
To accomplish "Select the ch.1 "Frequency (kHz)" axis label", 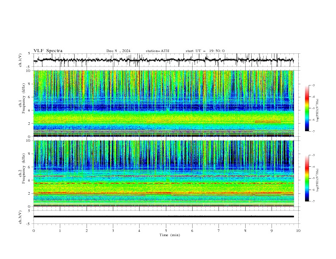I will 24,99.
